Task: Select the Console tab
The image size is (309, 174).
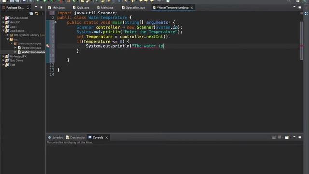Action: pyautogui.click(x=96, y=137)
